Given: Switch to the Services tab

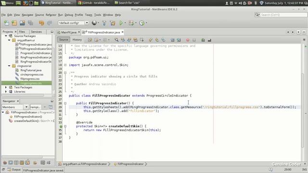Looking at the screenshot, I should click(37, 32).
